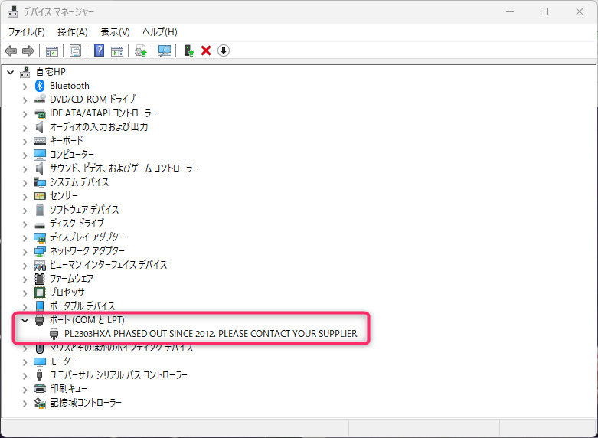Click the Forward arrow toolbar icon
Image resolution: width=598 pixels, height=438 pixels.
click(x=28, y=51)
